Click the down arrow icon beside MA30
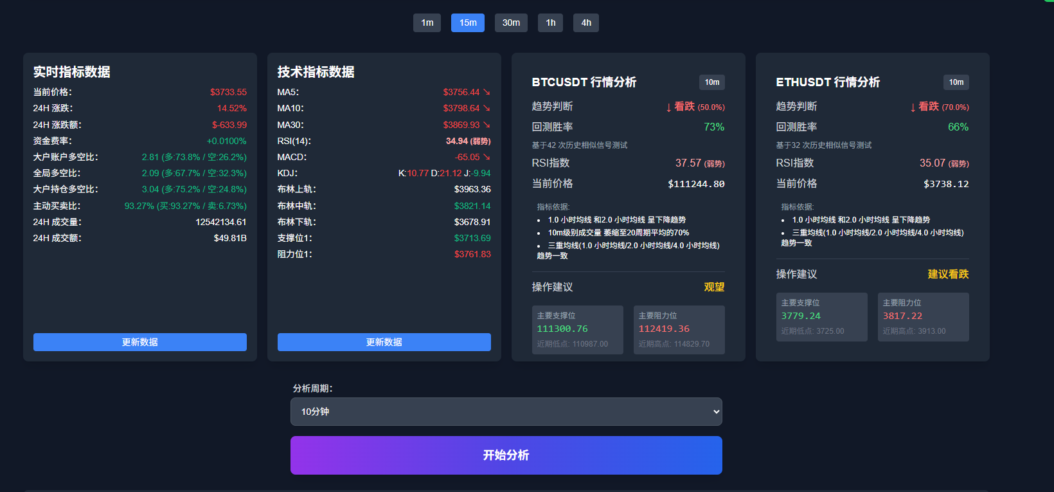 pyautogui.click(x=487, y=125)
